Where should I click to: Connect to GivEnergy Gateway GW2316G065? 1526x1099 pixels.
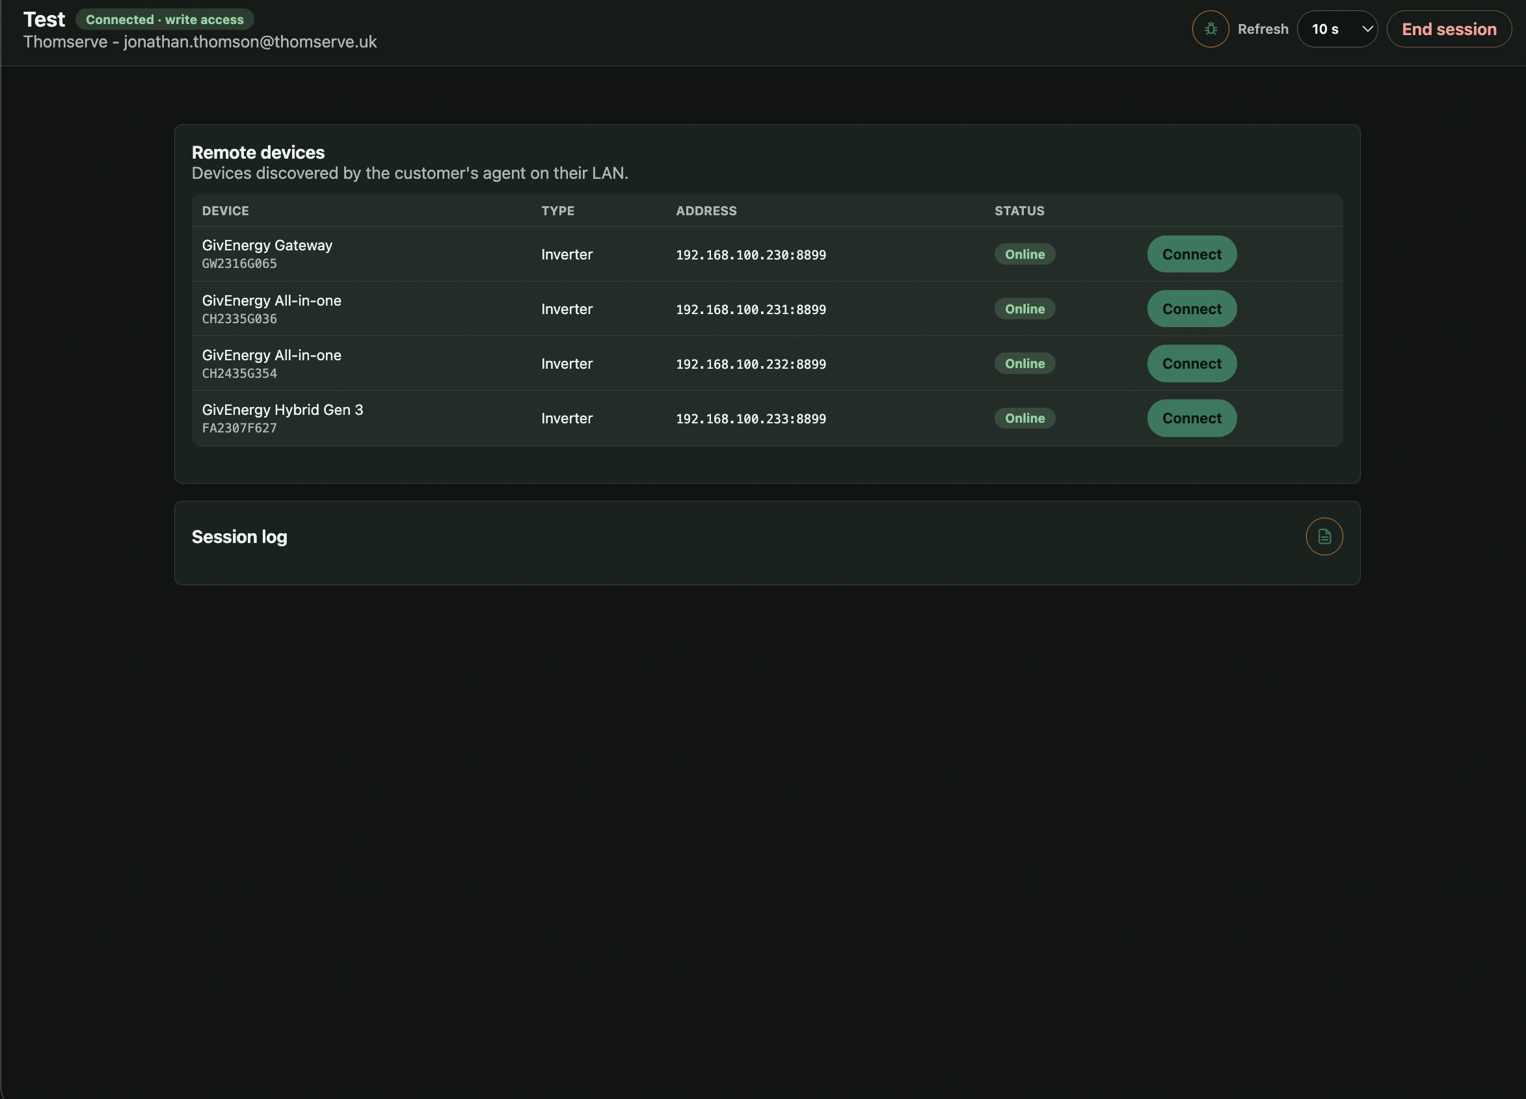click(1192, 254)
